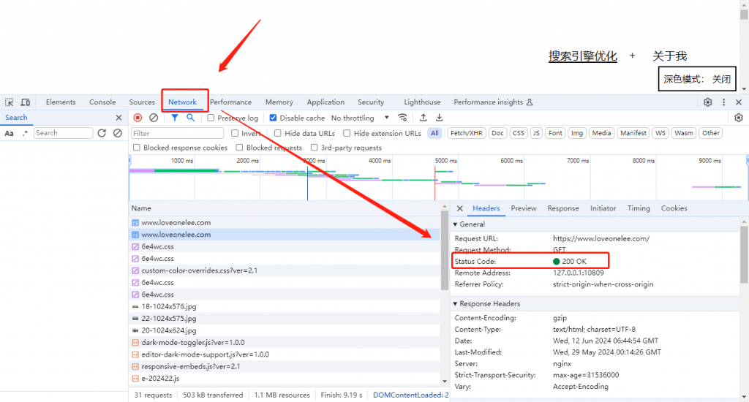749x402 pixels.
Task: Check 3rd-party requests
Action: [x=314, y=148]
